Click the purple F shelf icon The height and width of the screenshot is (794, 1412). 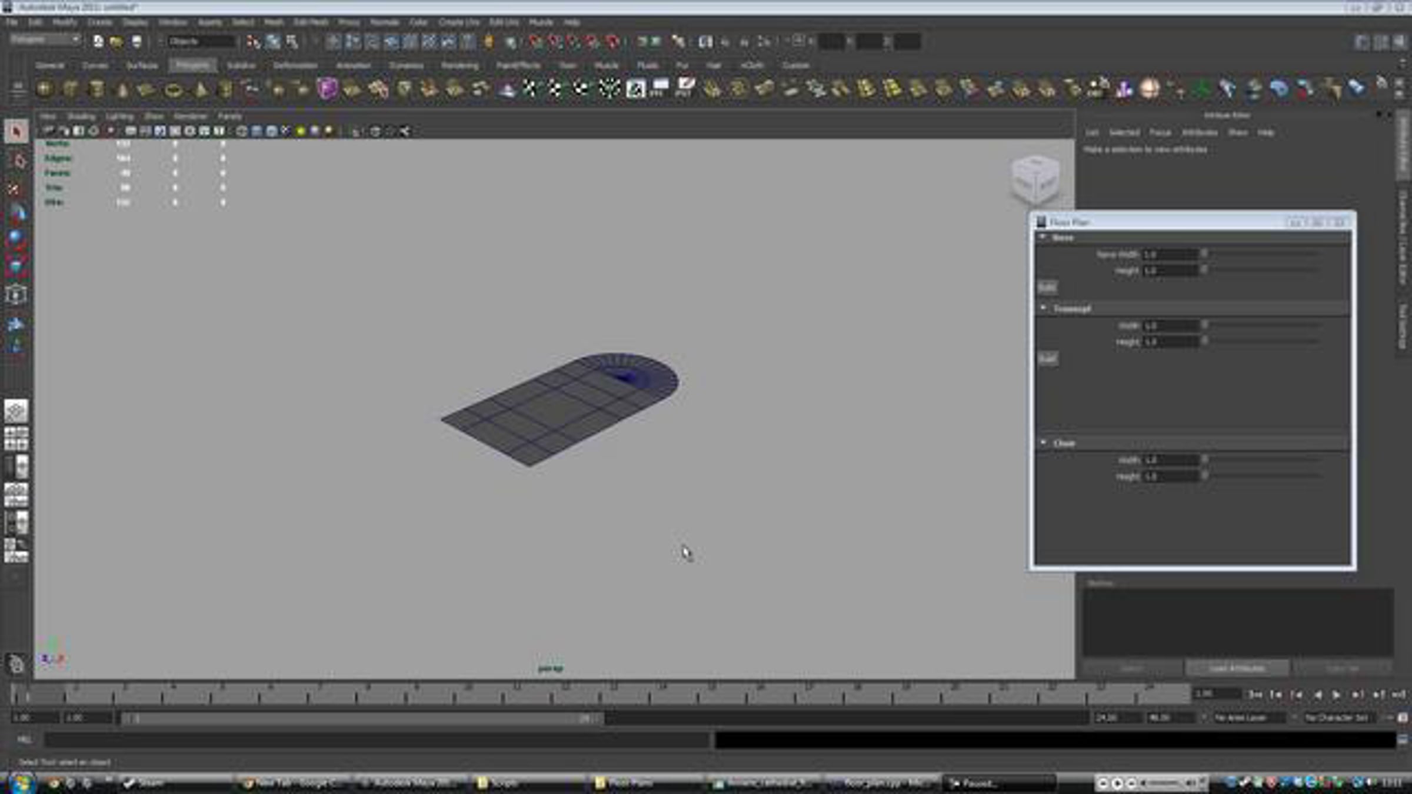[x=327, y=89]
